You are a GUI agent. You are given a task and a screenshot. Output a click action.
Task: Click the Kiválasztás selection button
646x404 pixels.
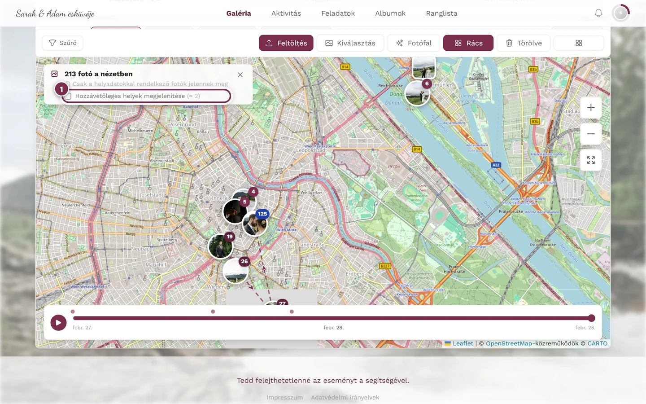point(350,43)
